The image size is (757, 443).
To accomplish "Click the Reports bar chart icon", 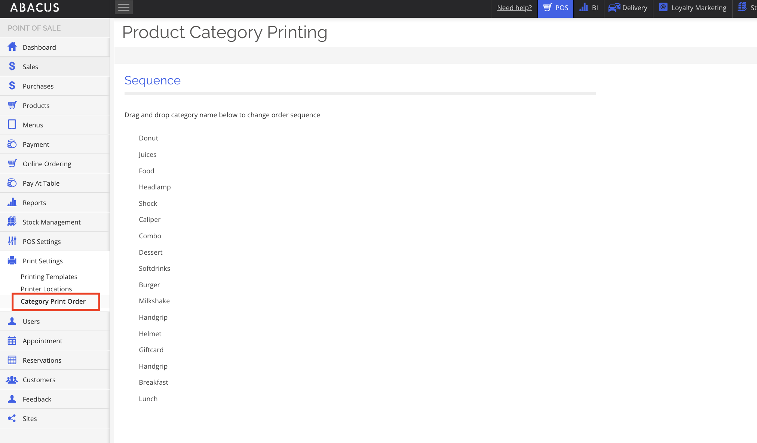I will 12,202.
